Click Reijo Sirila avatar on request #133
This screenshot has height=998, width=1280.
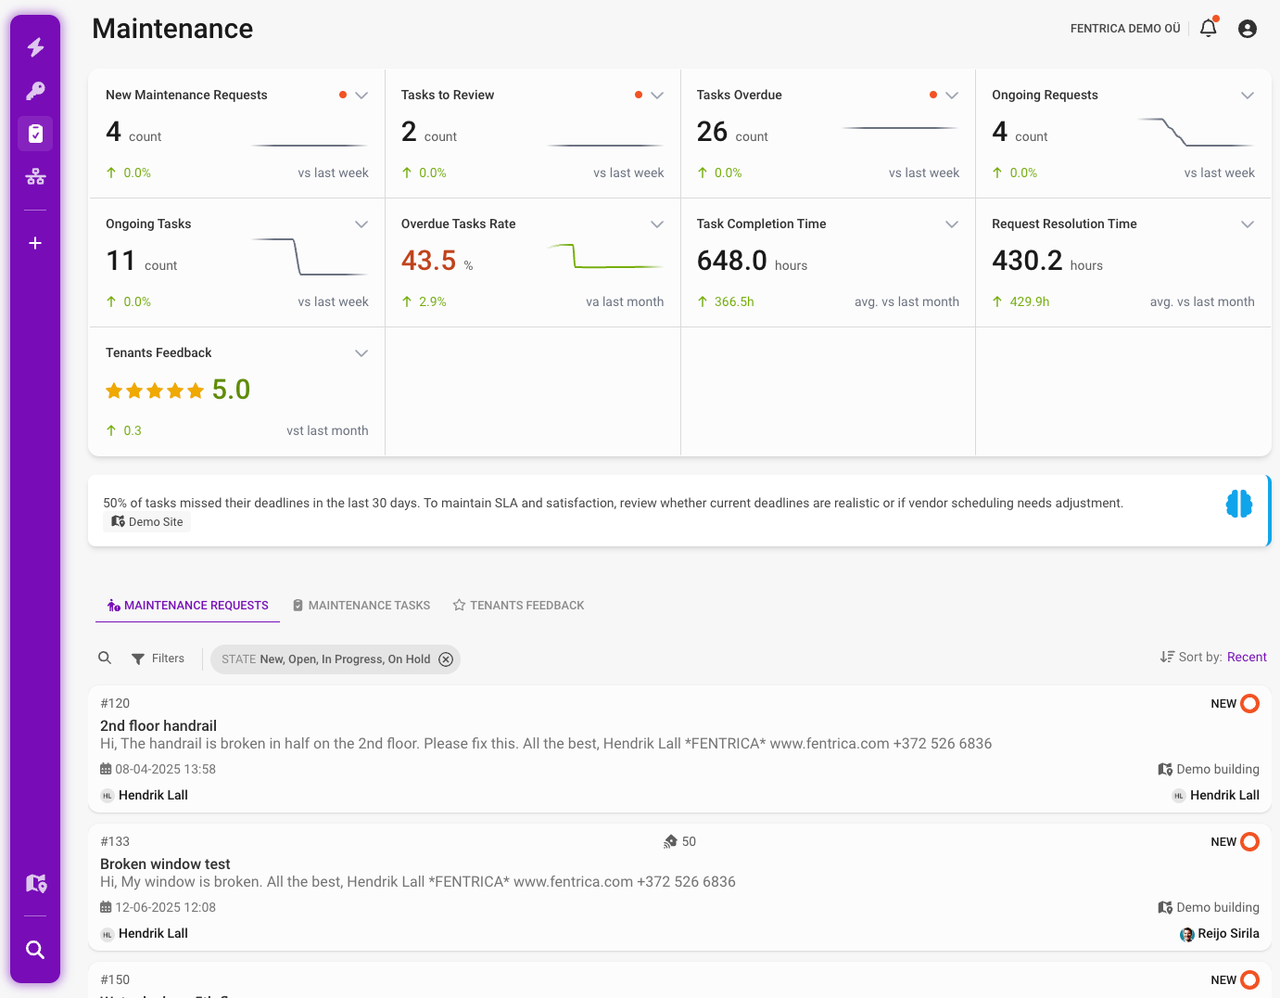[x=1186, y=934]
